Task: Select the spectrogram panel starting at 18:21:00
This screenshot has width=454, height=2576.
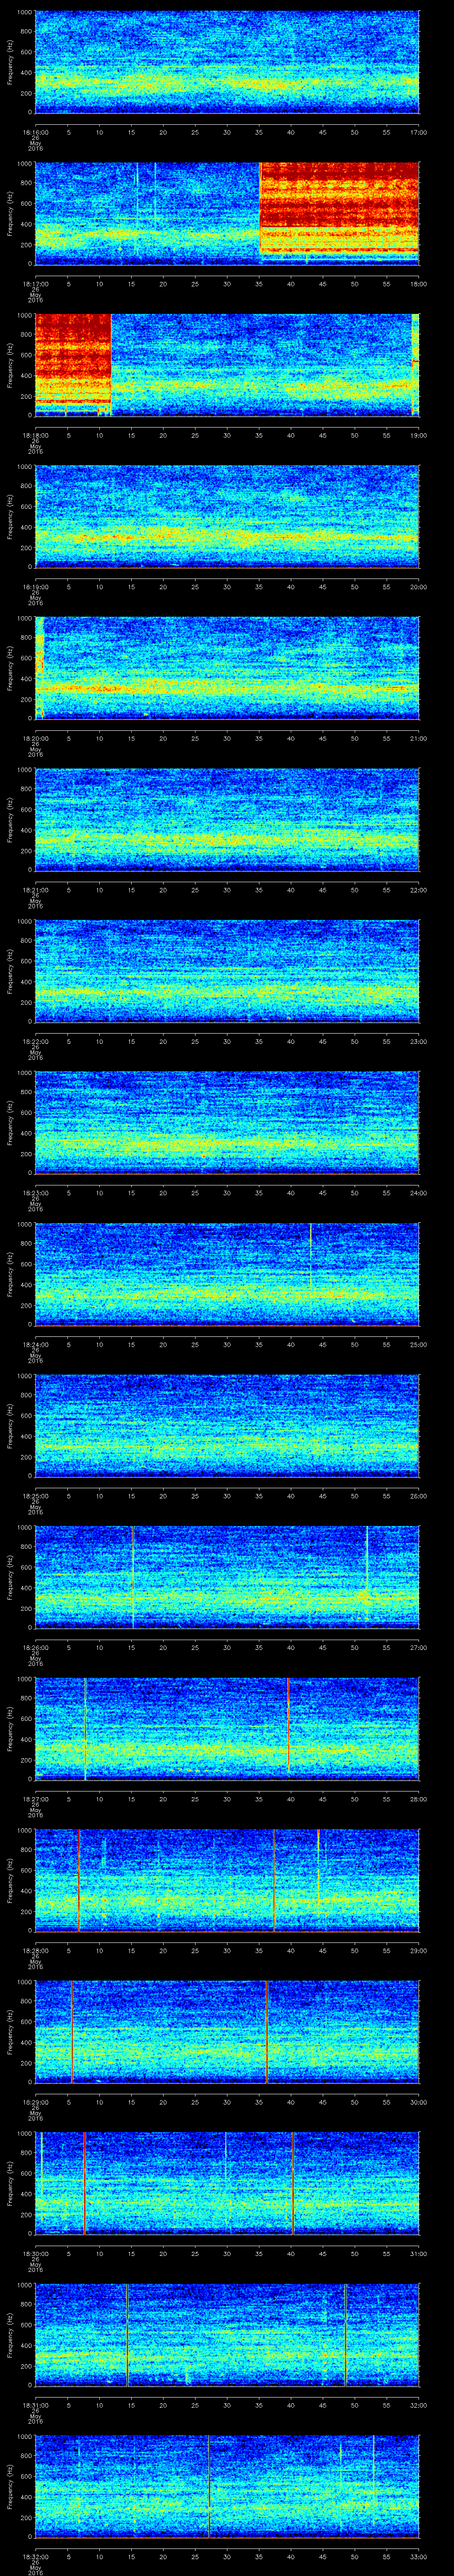Action: click(227, 820)
